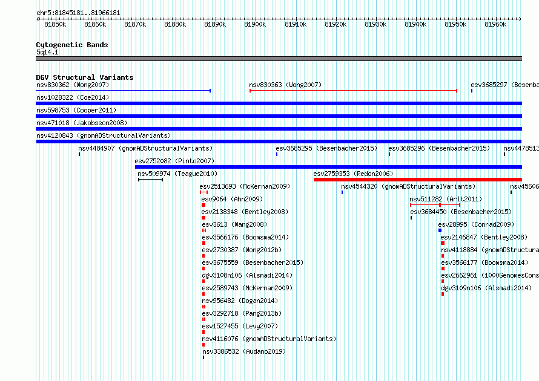
Task: Click esv3566177 (Boomsma2014) label
Action: 484,262
